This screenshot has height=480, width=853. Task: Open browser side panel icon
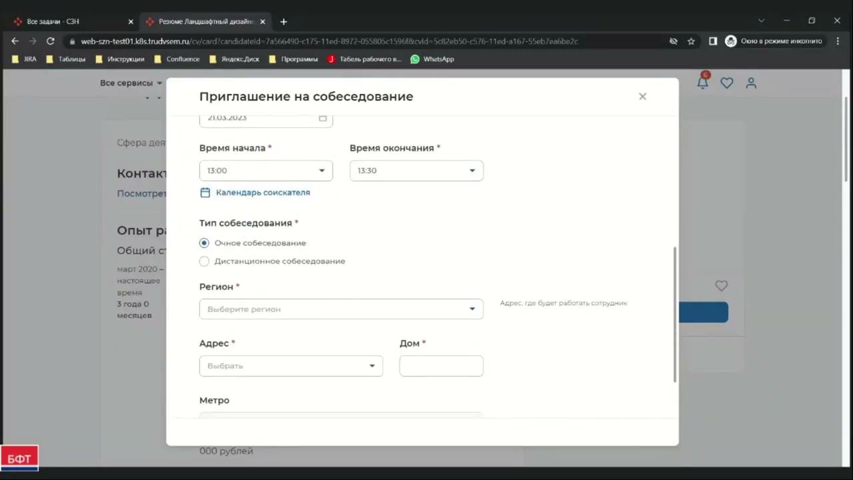(712, 41)
